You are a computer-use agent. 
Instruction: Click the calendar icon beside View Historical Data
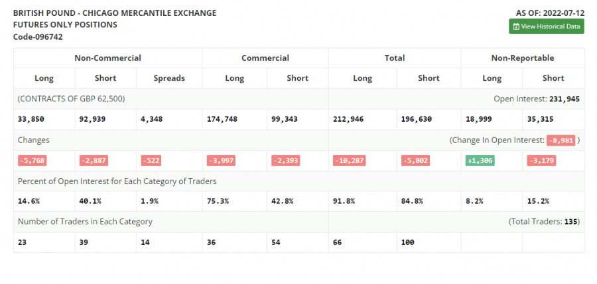(517, 26)
